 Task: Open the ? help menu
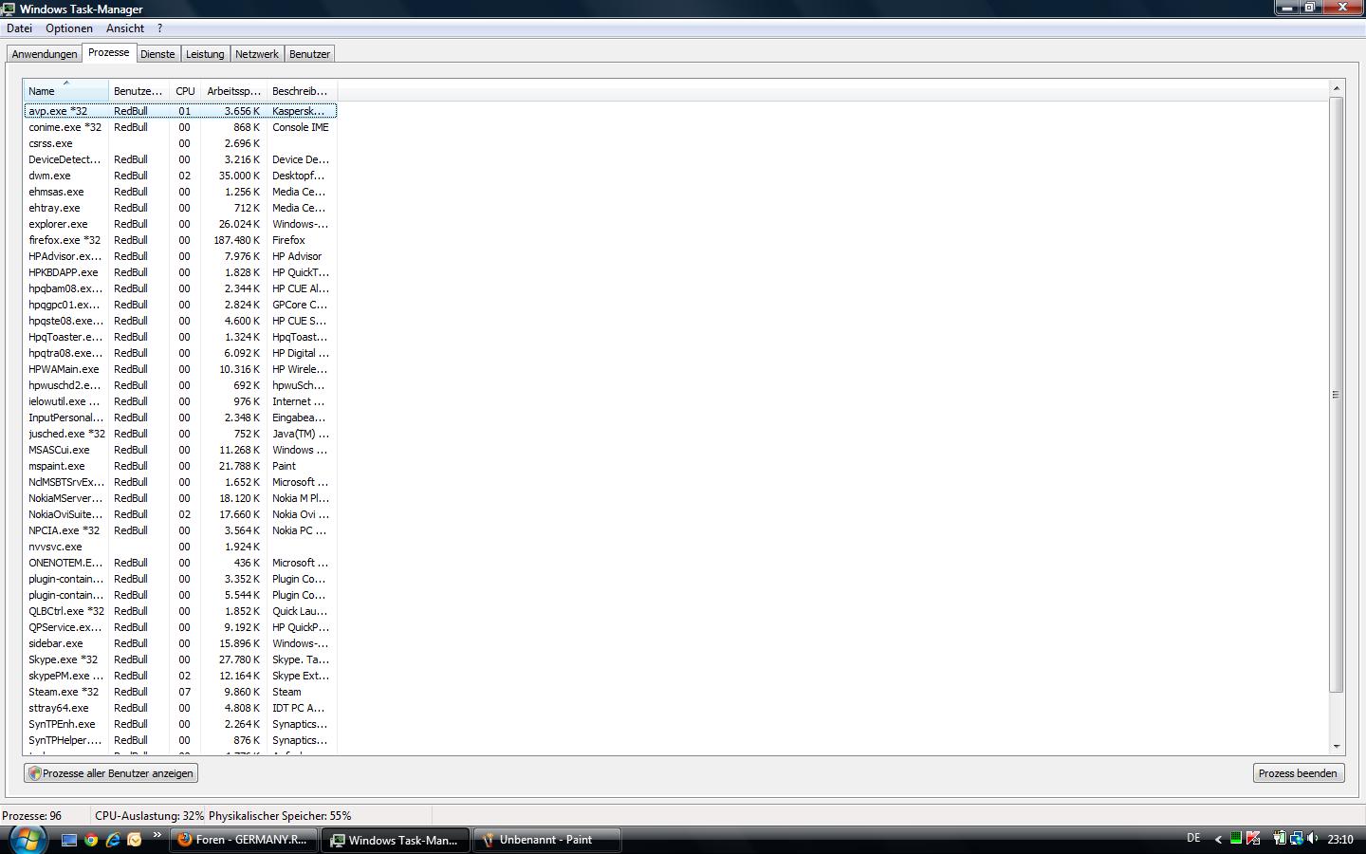pyautogui.click(x=160, y=28)
